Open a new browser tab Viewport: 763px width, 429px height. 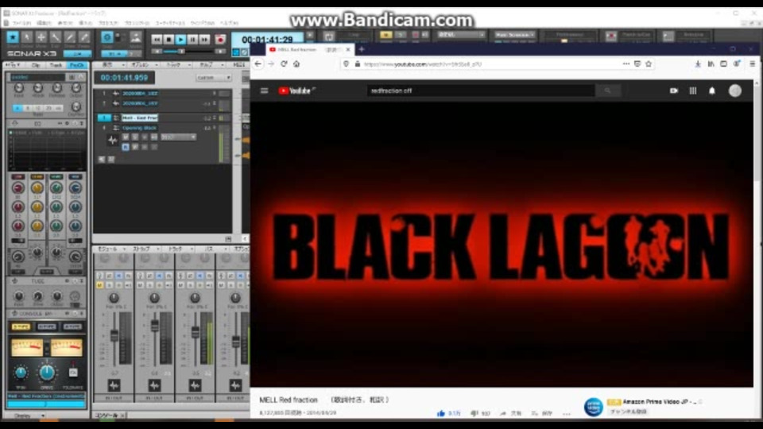[x=362, y=49]
